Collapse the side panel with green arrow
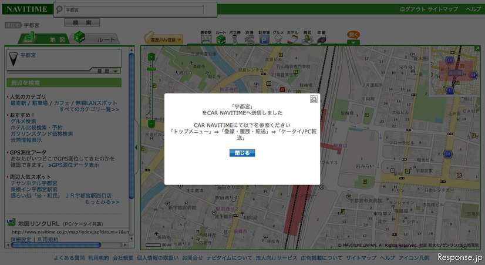Image resolution: width=485 pixels, height=265 pixels. [x=136, y=147]
